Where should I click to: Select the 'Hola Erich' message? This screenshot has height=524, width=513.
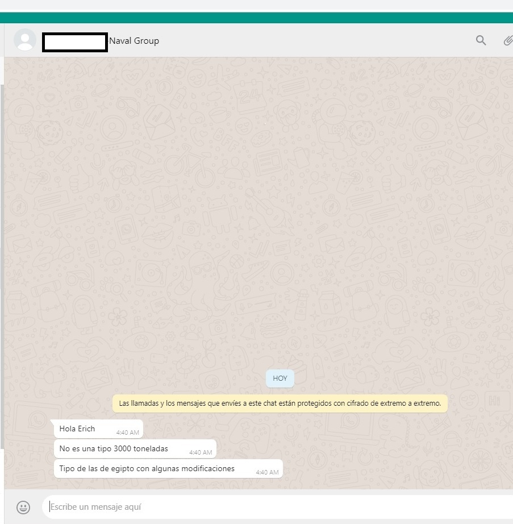pos(98,429)
